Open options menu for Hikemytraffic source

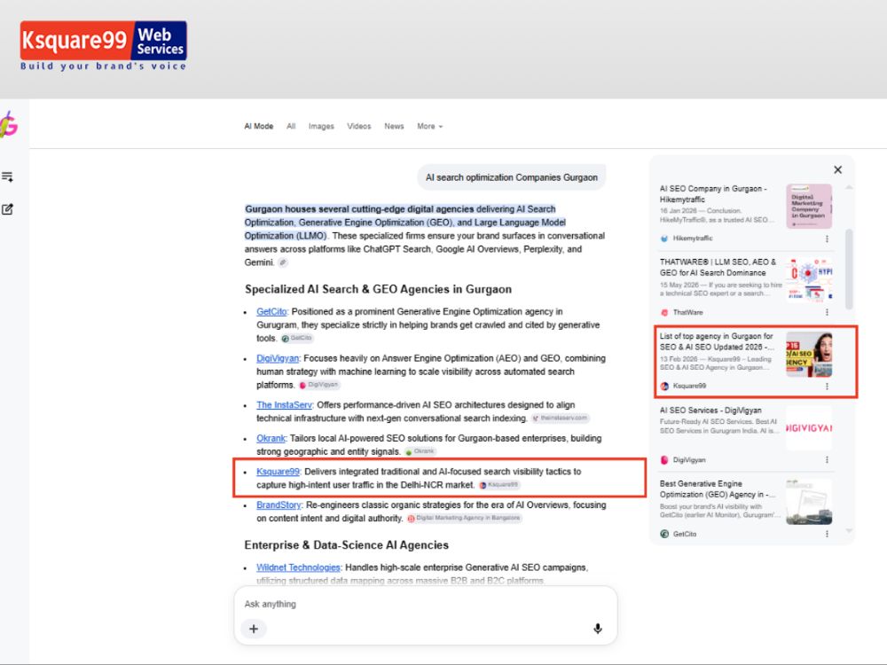(x=827, y=239)
